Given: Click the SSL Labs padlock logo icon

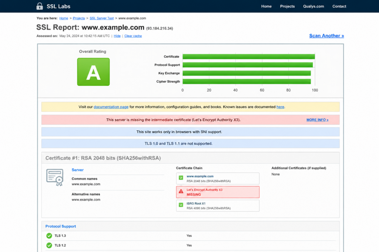Looking at the screenshot, I should 40,6.
